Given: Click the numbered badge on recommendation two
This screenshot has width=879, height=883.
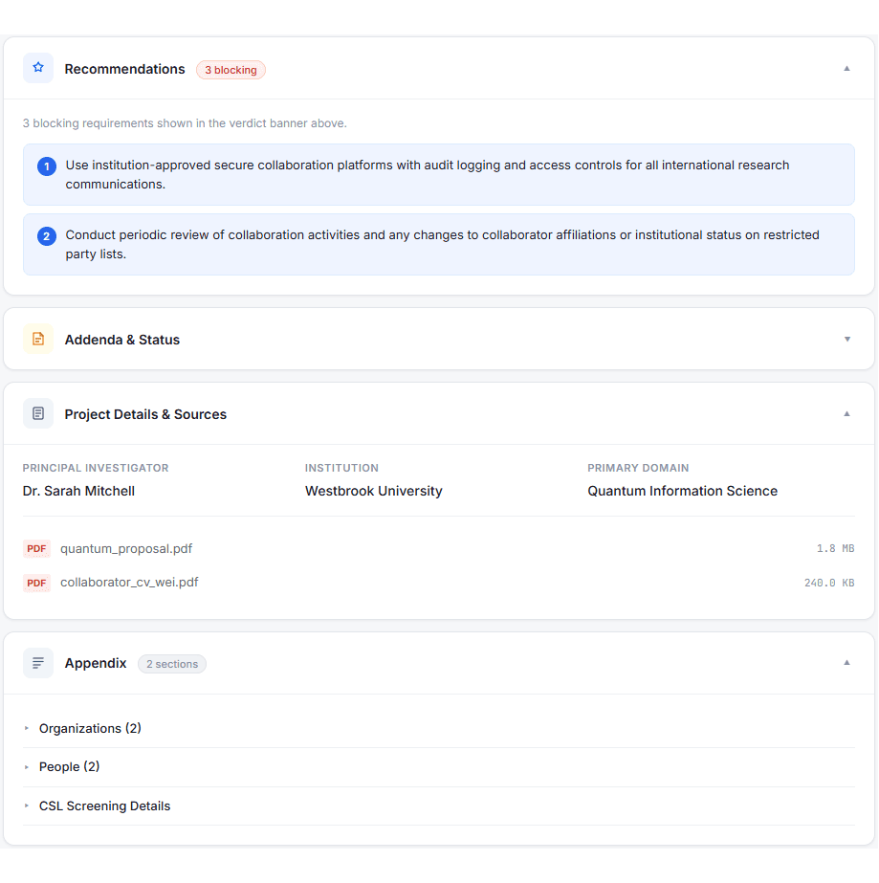Looking at the screenshot, I should point(46,235).
